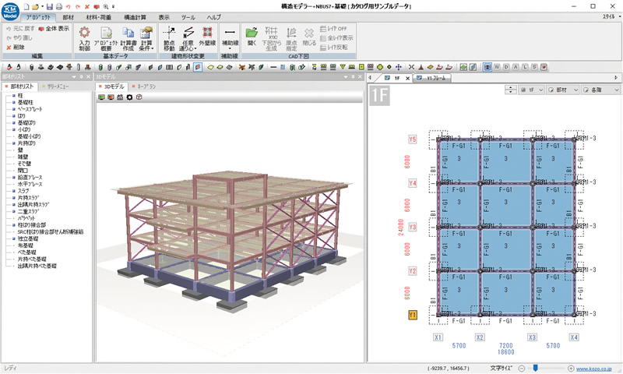Select 節点移動 tool in ribbon
This screenshot has width=623, height=374.
tap(169, 38)
